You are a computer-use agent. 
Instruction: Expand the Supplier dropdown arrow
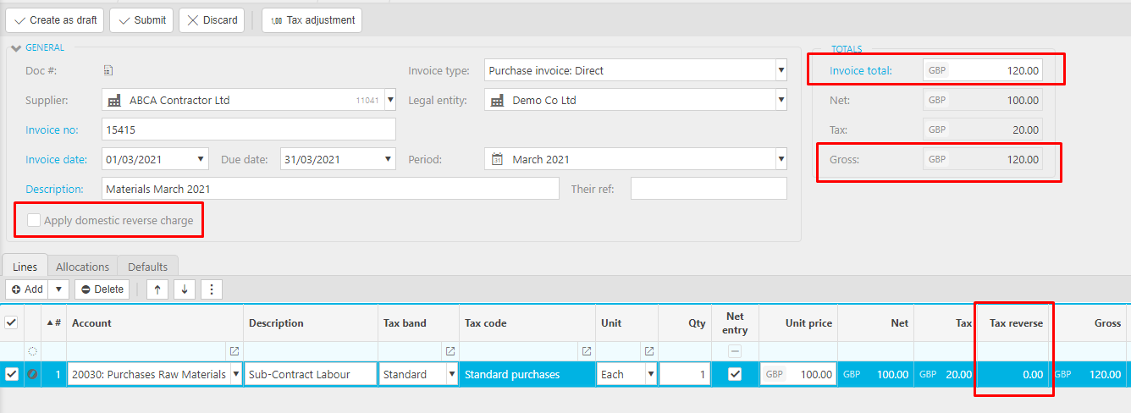coord(390,101)
